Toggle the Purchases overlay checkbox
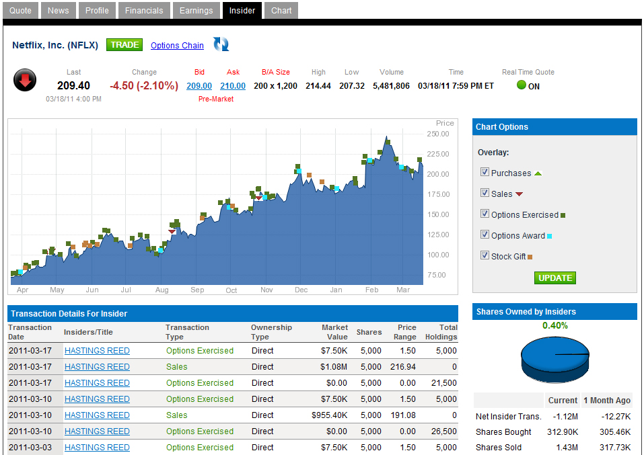Image resolution: width=644 pixels, height=455 pixels. 485,172
